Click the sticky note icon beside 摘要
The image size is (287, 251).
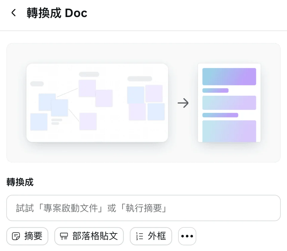tap(16, 236)
